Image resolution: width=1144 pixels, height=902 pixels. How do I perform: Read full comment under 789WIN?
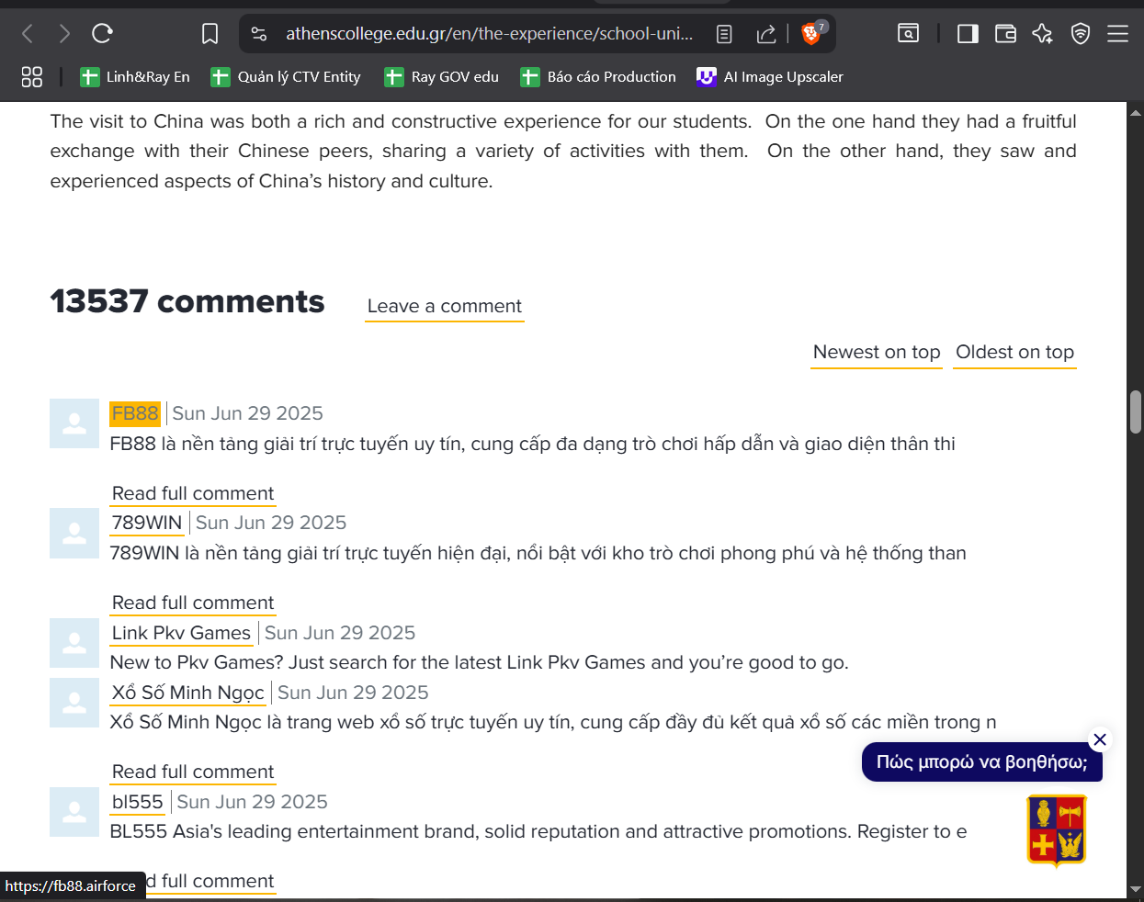(193, 603)
